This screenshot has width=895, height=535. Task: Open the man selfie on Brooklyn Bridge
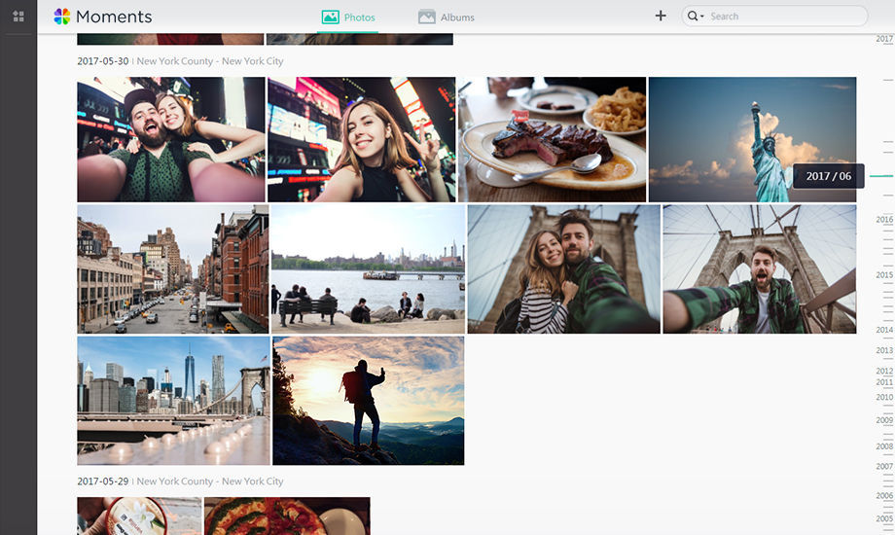759,269
